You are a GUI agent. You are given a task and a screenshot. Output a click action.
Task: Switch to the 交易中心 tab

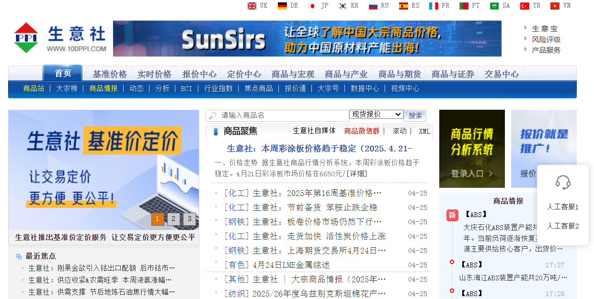point(501,74)
